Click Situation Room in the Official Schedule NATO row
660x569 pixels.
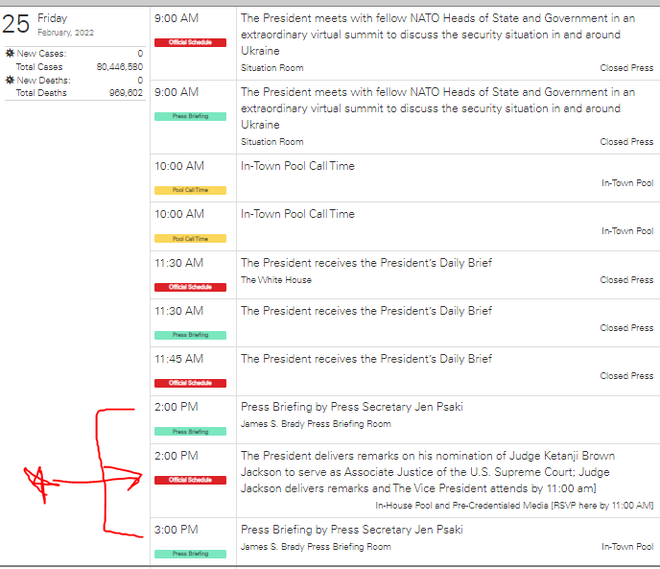click(271, 68)
